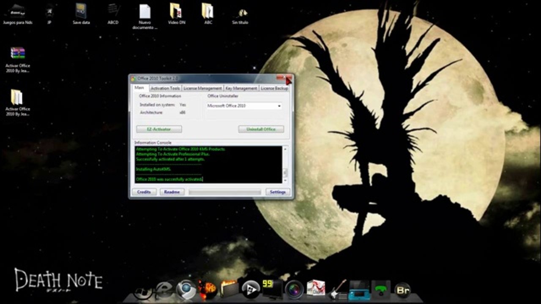
Task: Select the Juegos para Nds desktop icon
Action: pos(17,14)
